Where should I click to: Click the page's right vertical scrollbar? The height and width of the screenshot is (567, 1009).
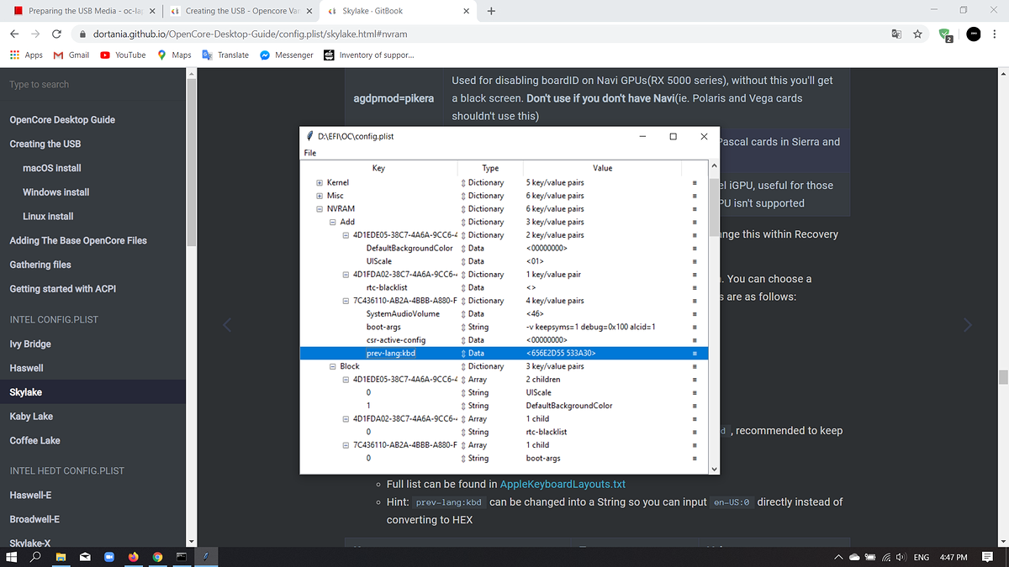tap(1003, 375)
